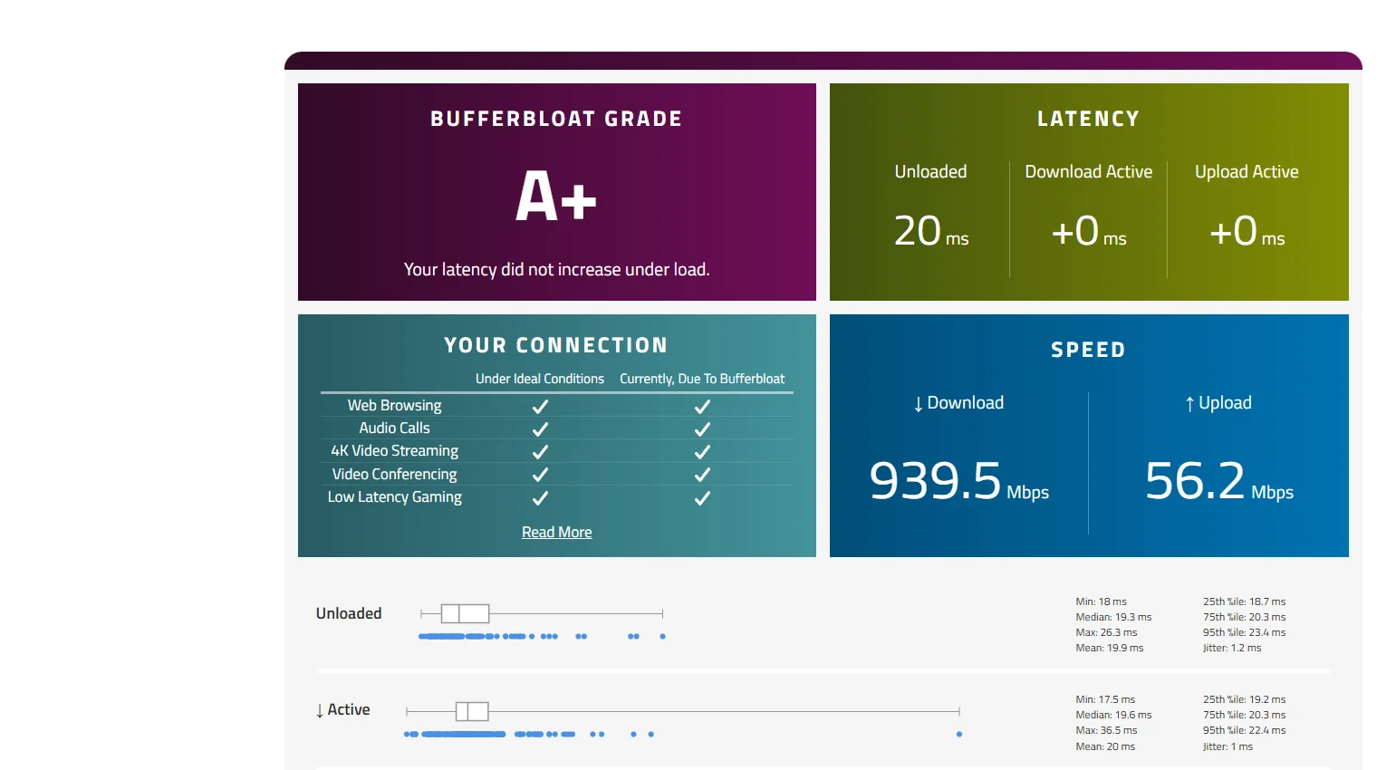This screenshot has width=1396, height=770.
Task: Click Web Browsing checkmark under Currently, Due To Bufferbloat
Action: (x=702, y=407)
